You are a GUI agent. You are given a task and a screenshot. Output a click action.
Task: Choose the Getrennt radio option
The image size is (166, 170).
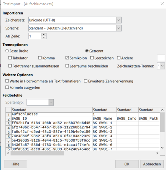click(x=87, y=51)
